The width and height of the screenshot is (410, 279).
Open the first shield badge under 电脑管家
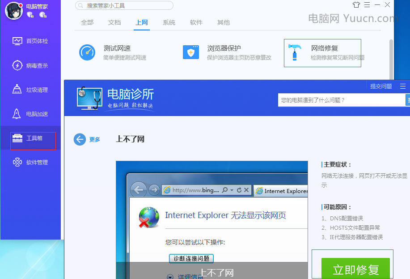pos(30,14)
